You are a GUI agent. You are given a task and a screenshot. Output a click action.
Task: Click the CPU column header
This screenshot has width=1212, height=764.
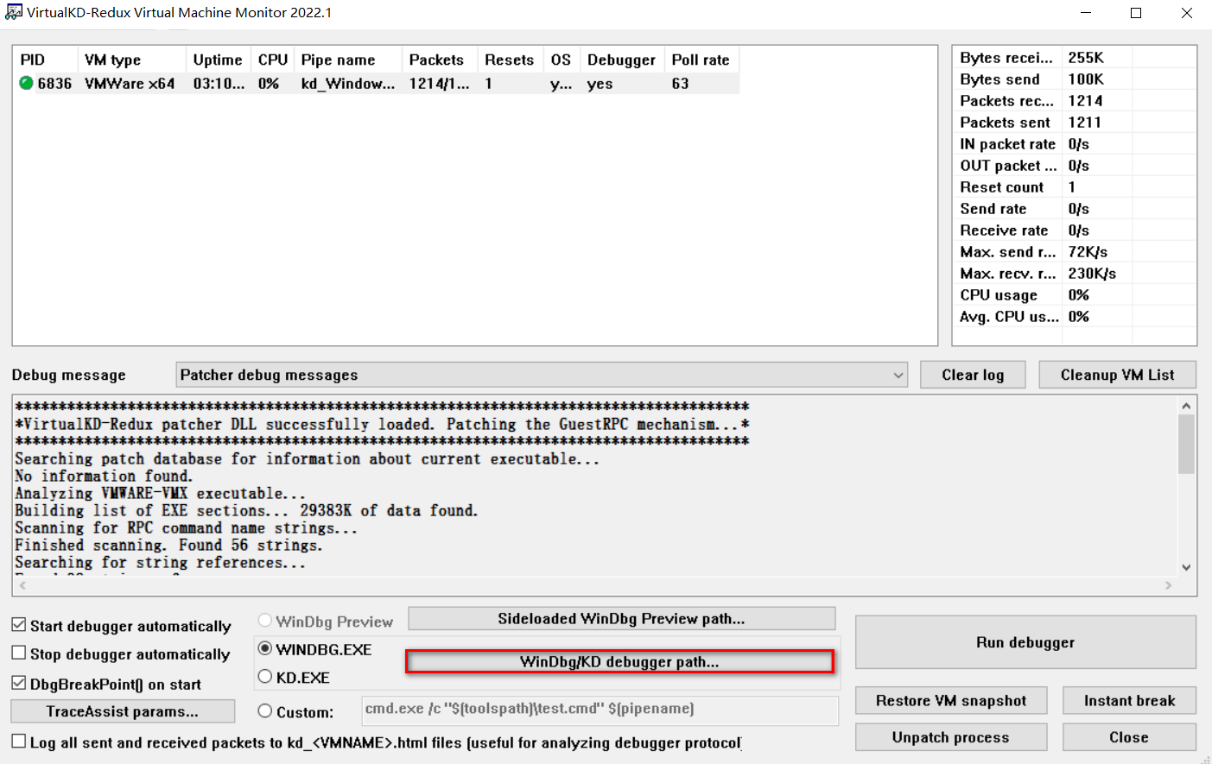pyautogui.click(x=272, y=60)
